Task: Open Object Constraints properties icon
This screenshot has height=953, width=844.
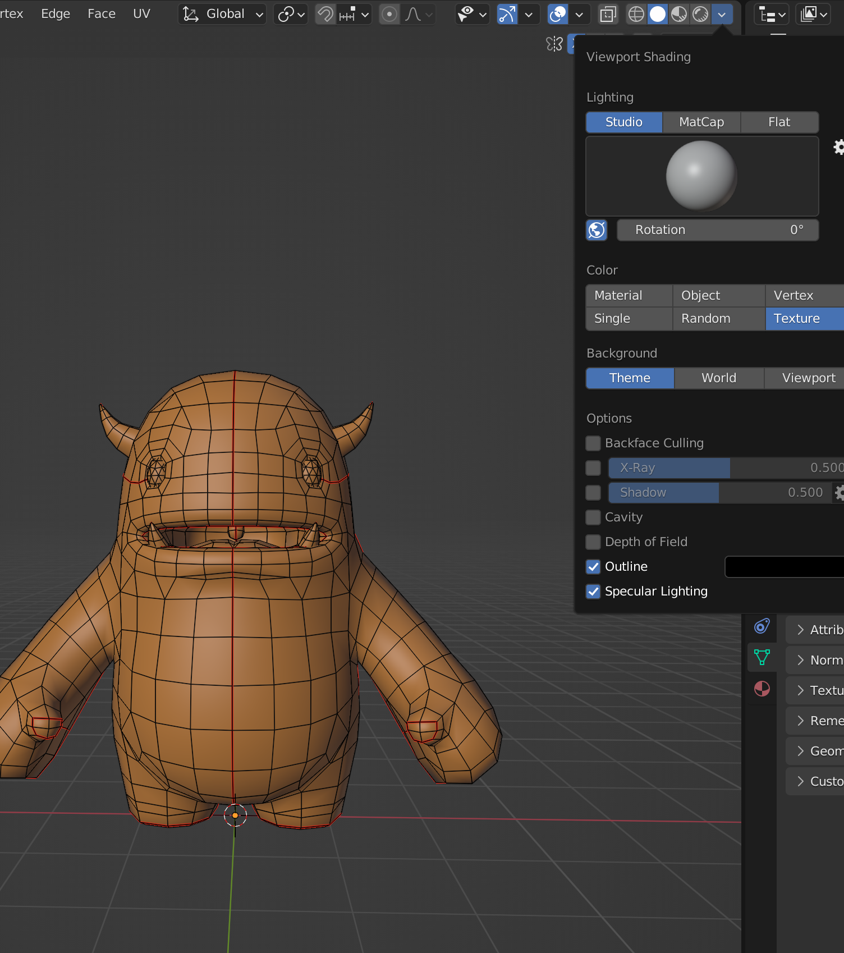Action: (762, 626)
